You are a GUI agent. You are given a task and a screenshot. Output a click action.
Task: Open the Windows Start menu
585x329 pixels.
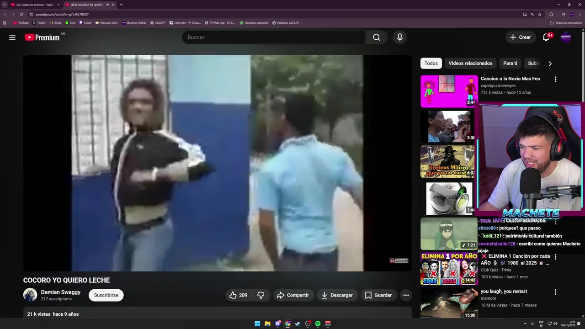(x=257, y=324)
